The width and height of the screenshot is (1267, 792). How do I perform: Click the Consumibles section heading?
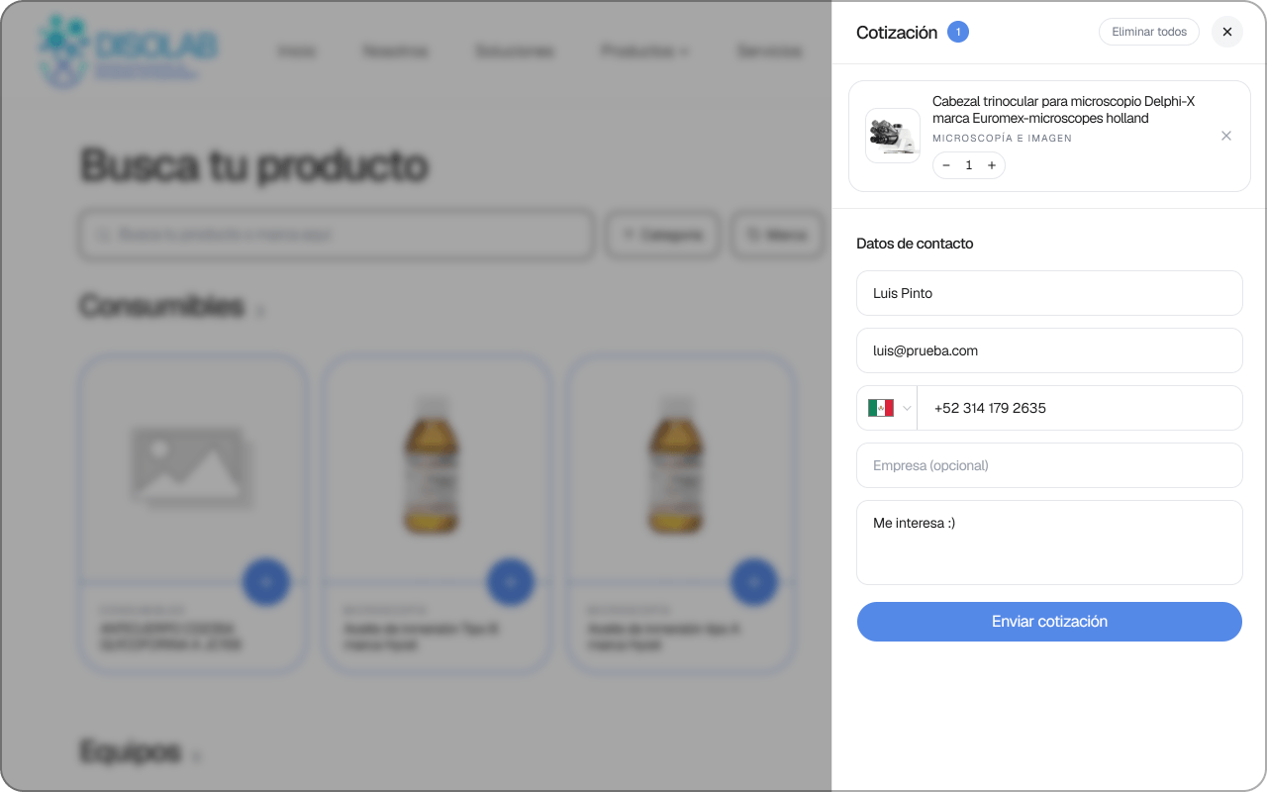click(x=161, y=306)
